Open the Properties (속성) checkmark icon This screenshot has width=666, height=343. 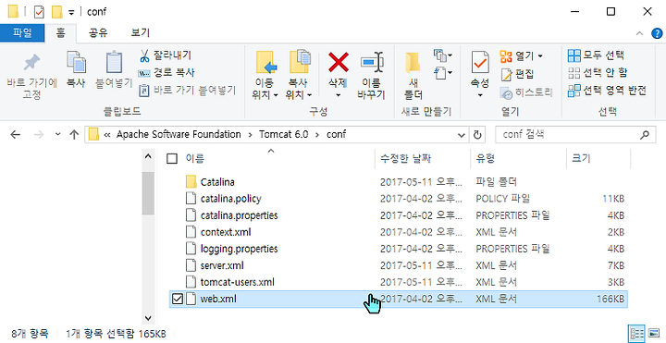pyautogui.click(x=480, y=62)
